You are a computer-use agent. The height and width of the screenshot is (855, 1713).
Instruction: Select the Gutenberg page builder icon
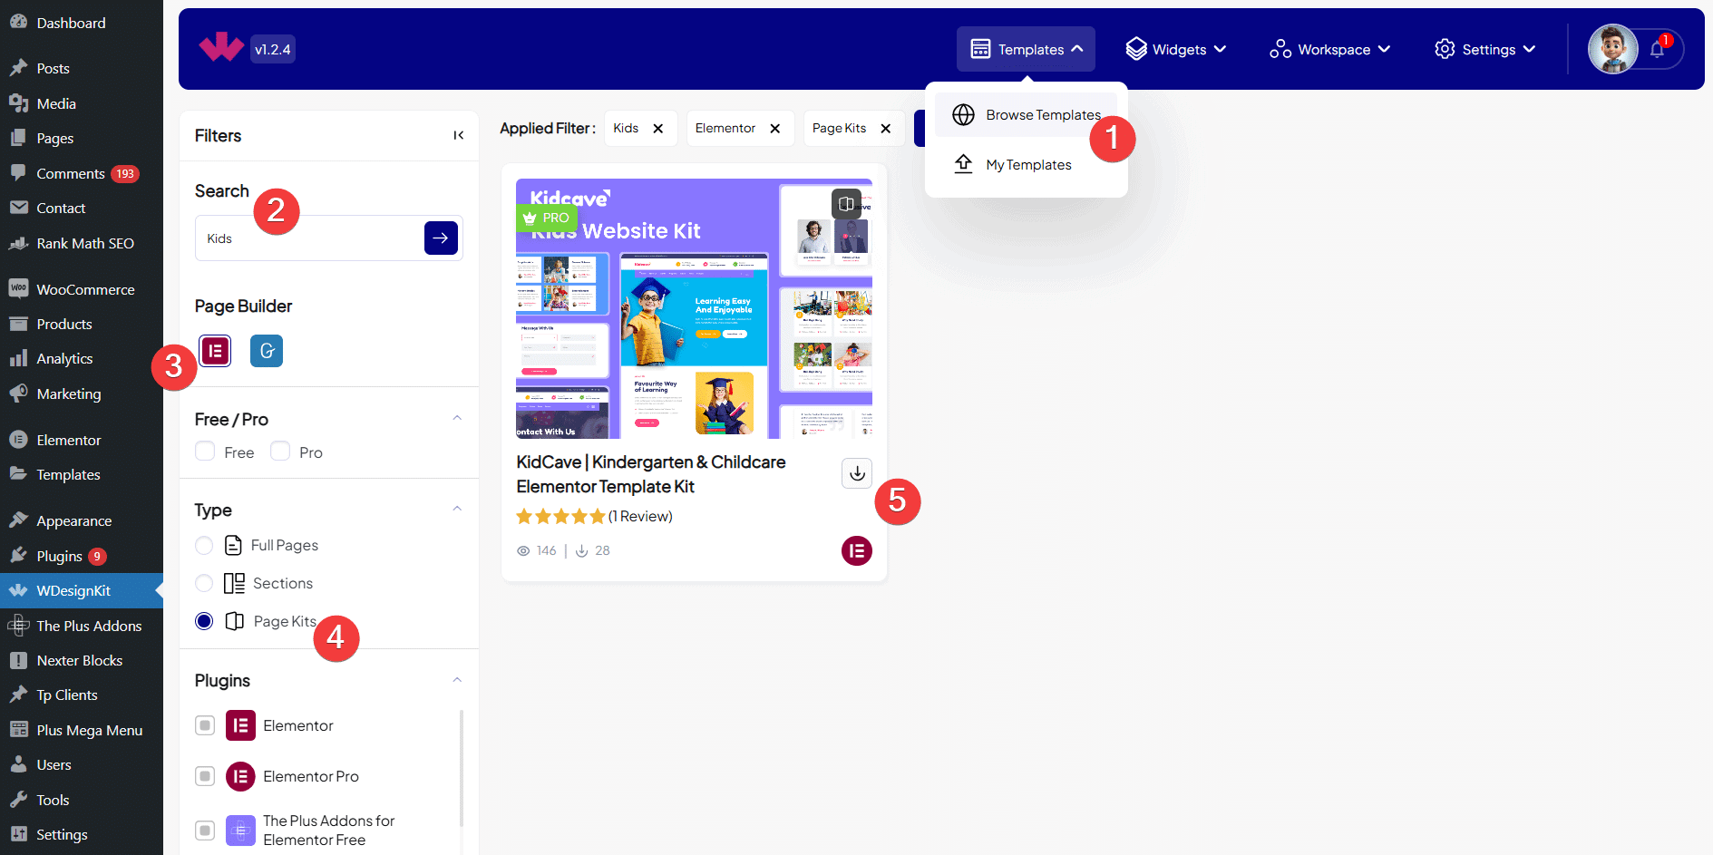click(267, 351)
